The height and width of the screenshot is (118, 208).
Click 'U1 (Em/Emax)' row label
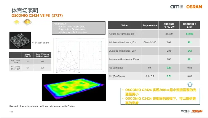tap(117, 76)
